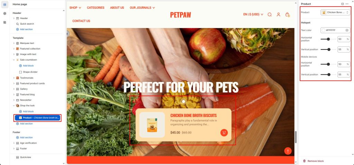Screen dimensions: 354x165
Task: Open the Chicken Bone product picker dropdown
Action: click(335, 12)
